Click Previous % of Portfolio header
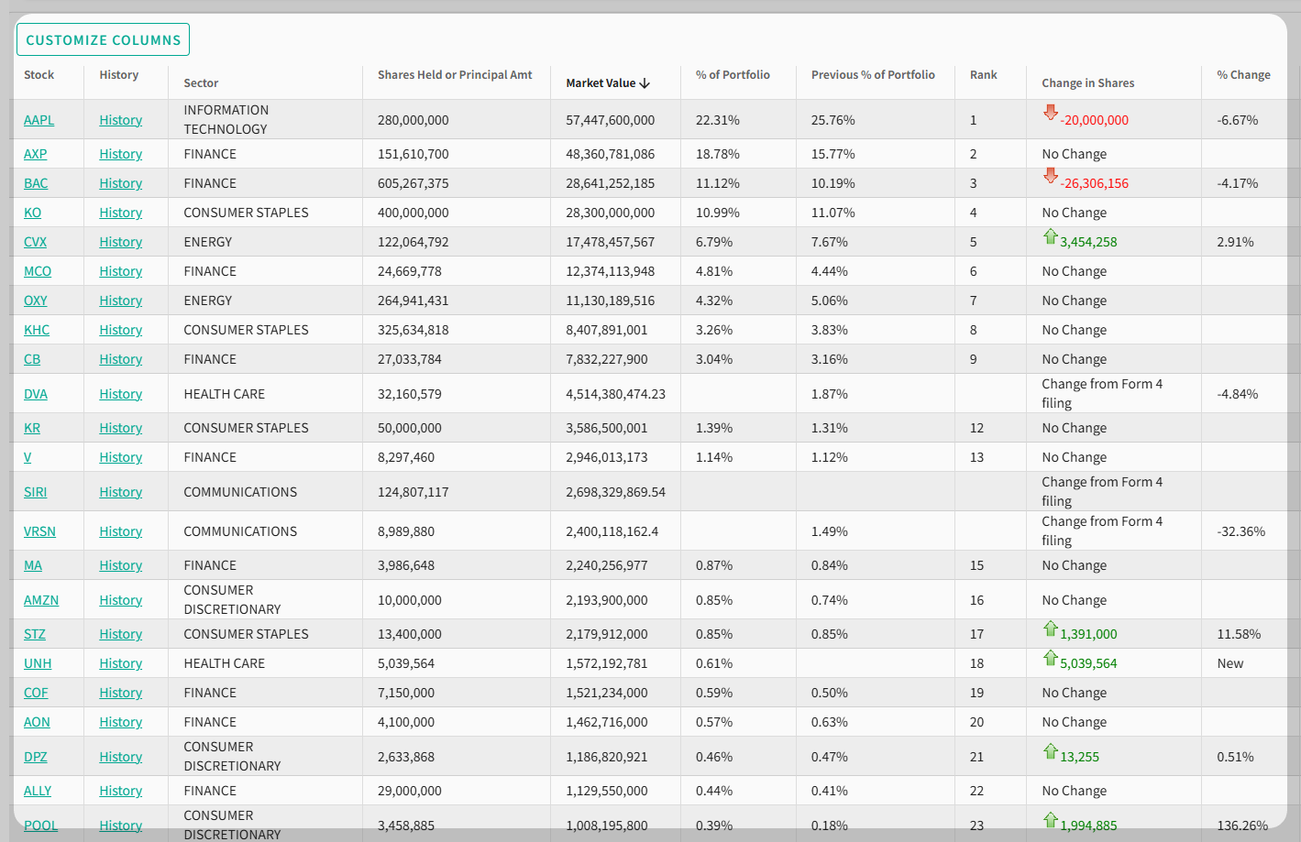This screenshot has width=1301, height=842. click(873, 75)
